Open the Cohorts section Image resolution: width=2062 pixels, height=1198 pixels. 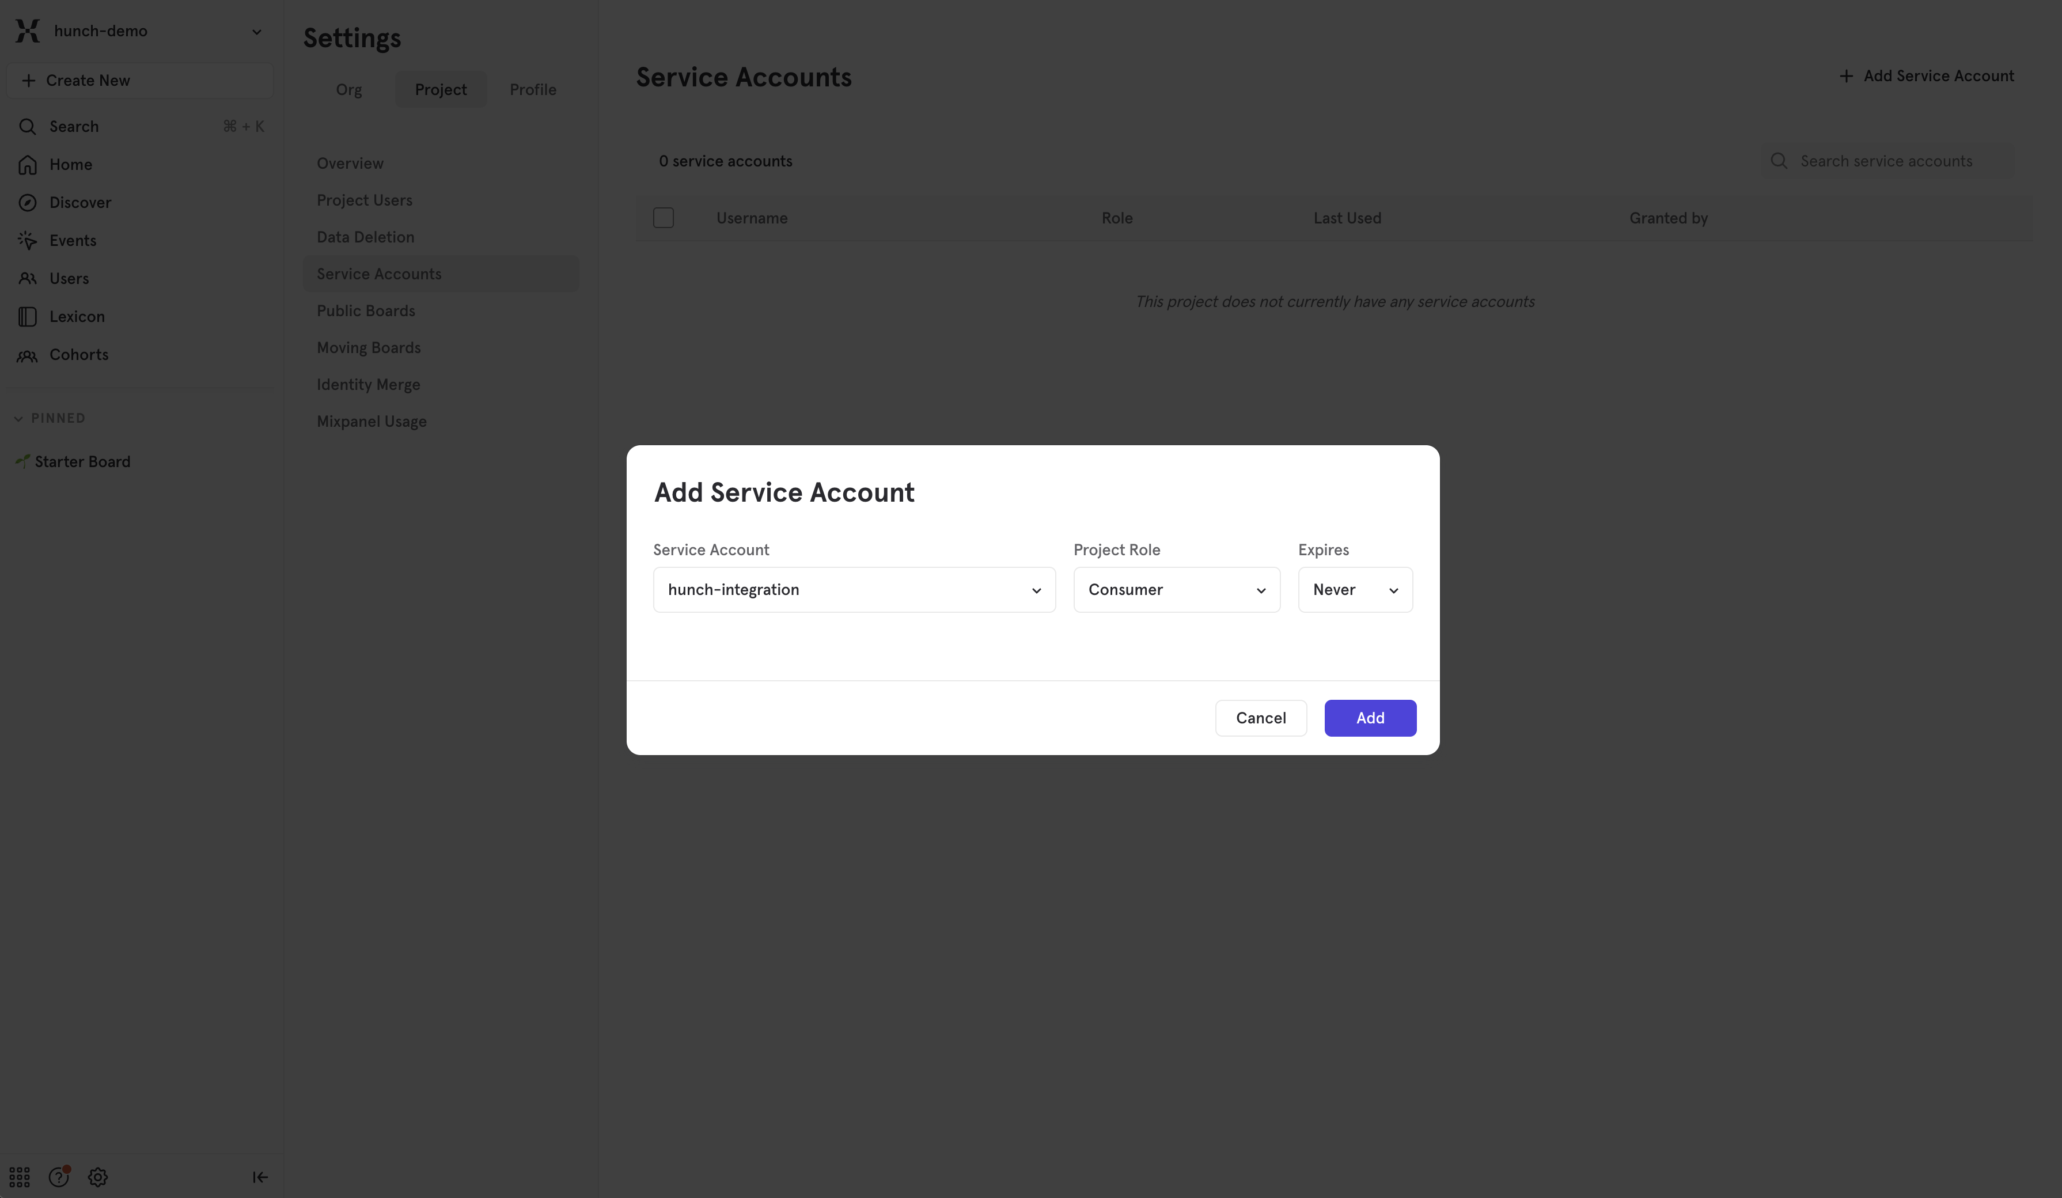tap(78, 354)
